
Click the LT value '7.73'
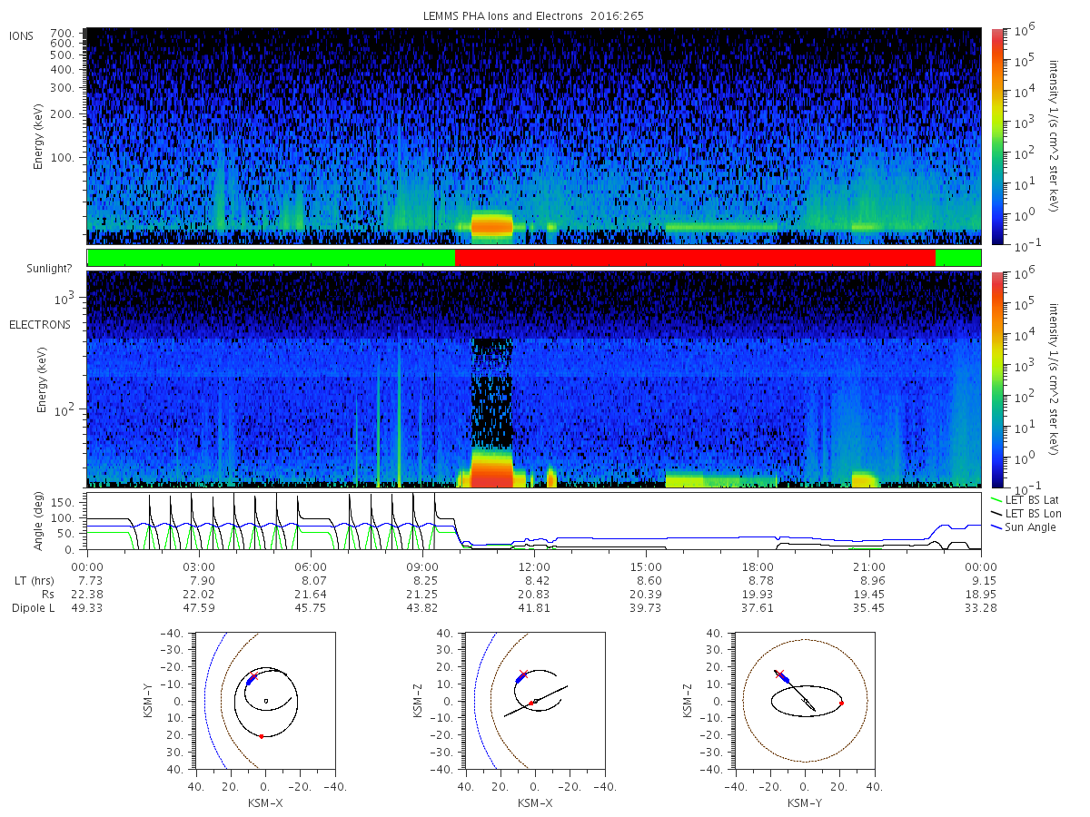tap(88, 580)
